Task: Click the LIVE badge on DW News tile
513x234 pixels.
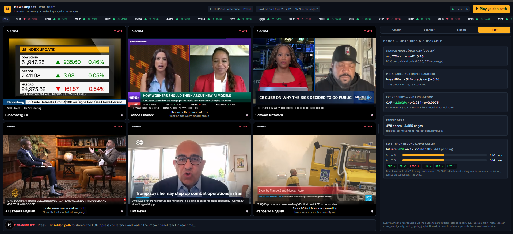Action: pyautogui.click(x=243, y=127)
